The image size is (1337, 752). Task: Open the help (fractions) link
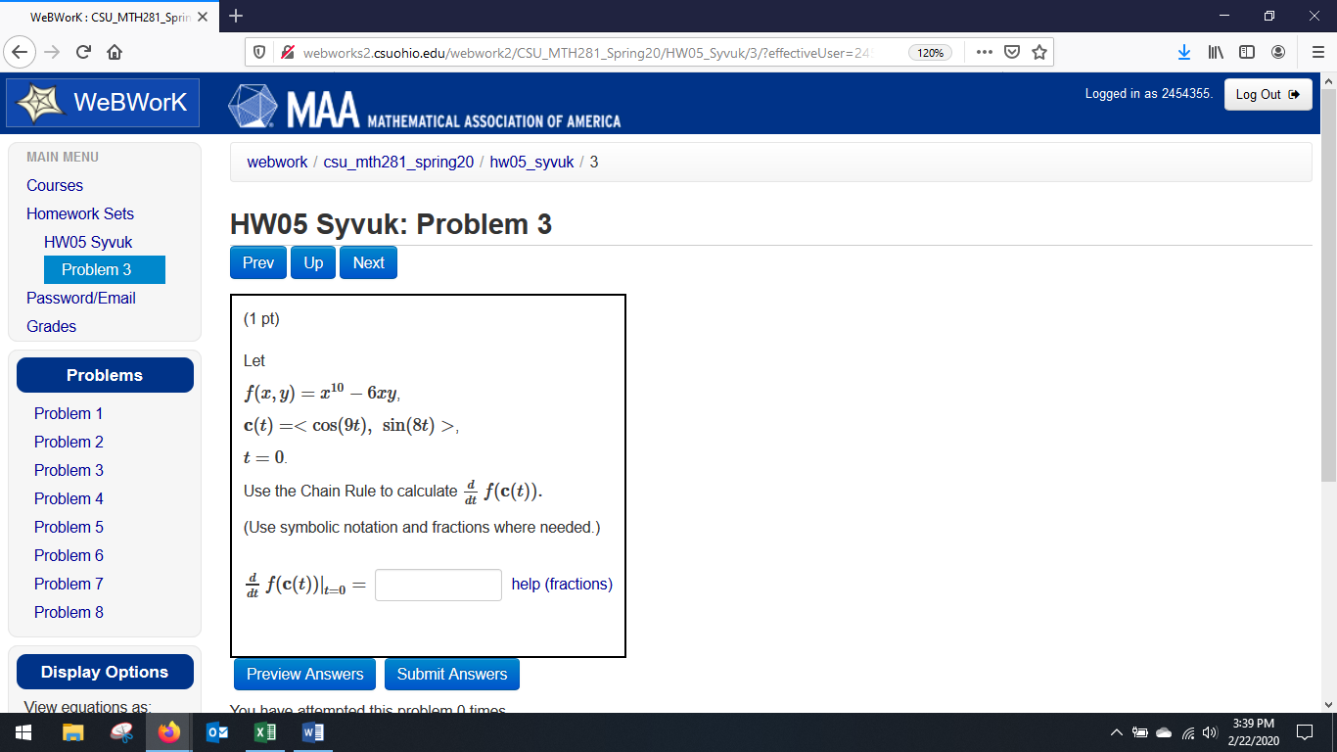pos(561,584)
